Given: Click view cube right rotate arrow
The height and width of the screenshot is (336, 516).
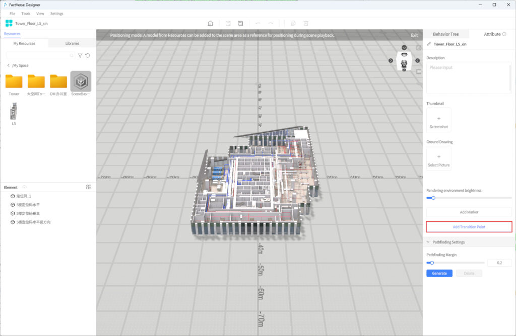Looking at the screenshot, I should point(417,61).
